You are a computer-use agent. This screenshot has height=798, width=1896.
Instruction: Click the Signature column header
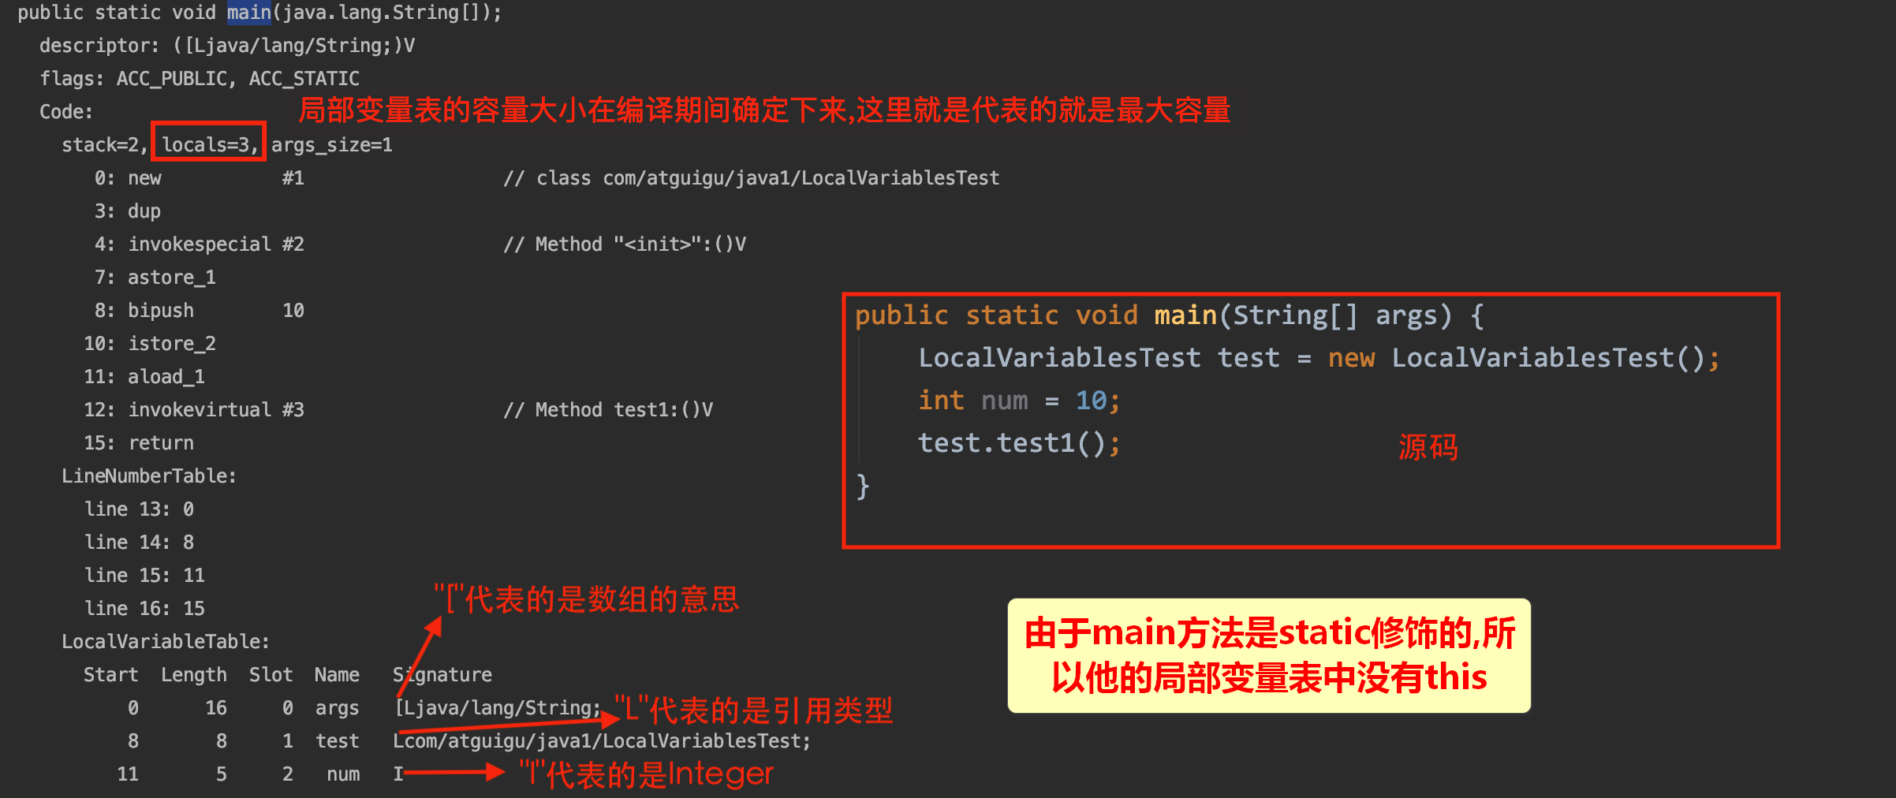click(442, 675)
